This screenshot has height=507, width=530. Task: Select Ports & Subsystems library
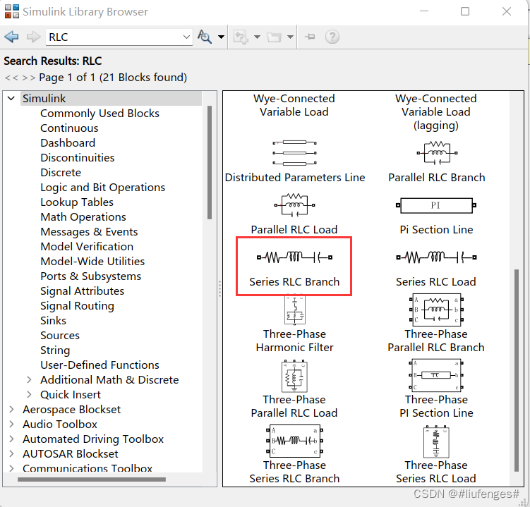90,276
